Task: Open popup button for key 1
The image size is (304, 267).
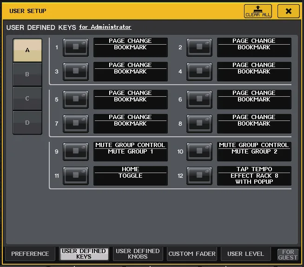Action: [76, 47]
